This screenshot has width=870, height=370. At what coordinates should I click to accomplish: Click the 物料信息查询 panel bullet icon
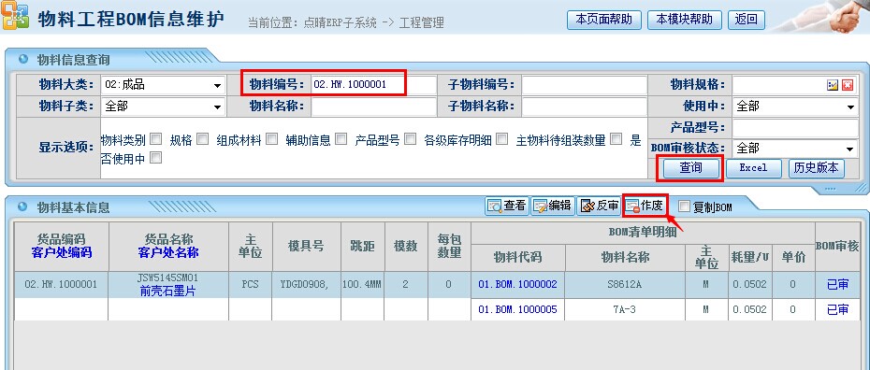point(22,59)
